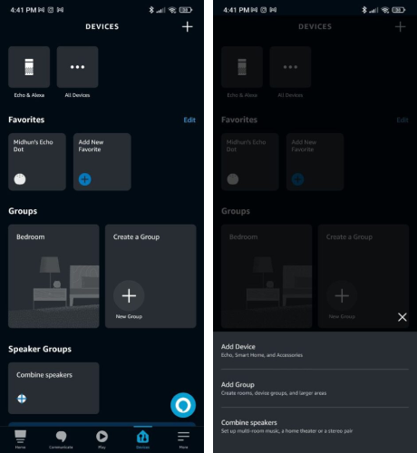Screen dimensions: 417x453
Task: Close the add menu with X icon
Action: pos(402,317)
